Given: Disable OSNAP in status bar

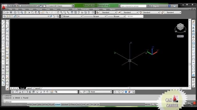Looking at the screenshot, I should click(58, 105).
